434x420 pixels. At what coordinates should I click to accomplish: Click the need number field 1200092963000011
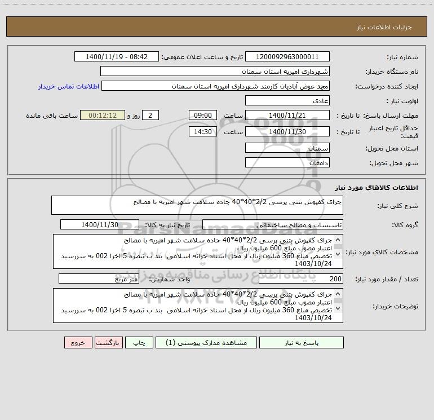[287, 56]
